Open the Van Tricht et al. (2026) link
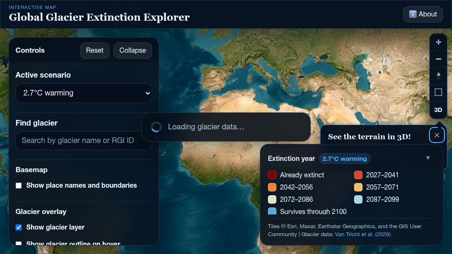The image size is (452, 254). [x=363, y=234]
